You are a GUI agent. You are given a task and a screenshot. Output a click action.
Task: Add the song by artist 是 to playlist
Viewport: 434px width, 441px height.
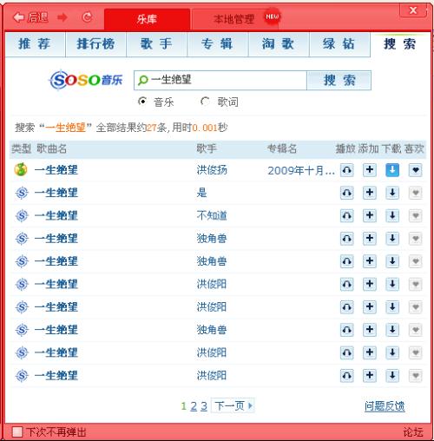pos(370,193)
